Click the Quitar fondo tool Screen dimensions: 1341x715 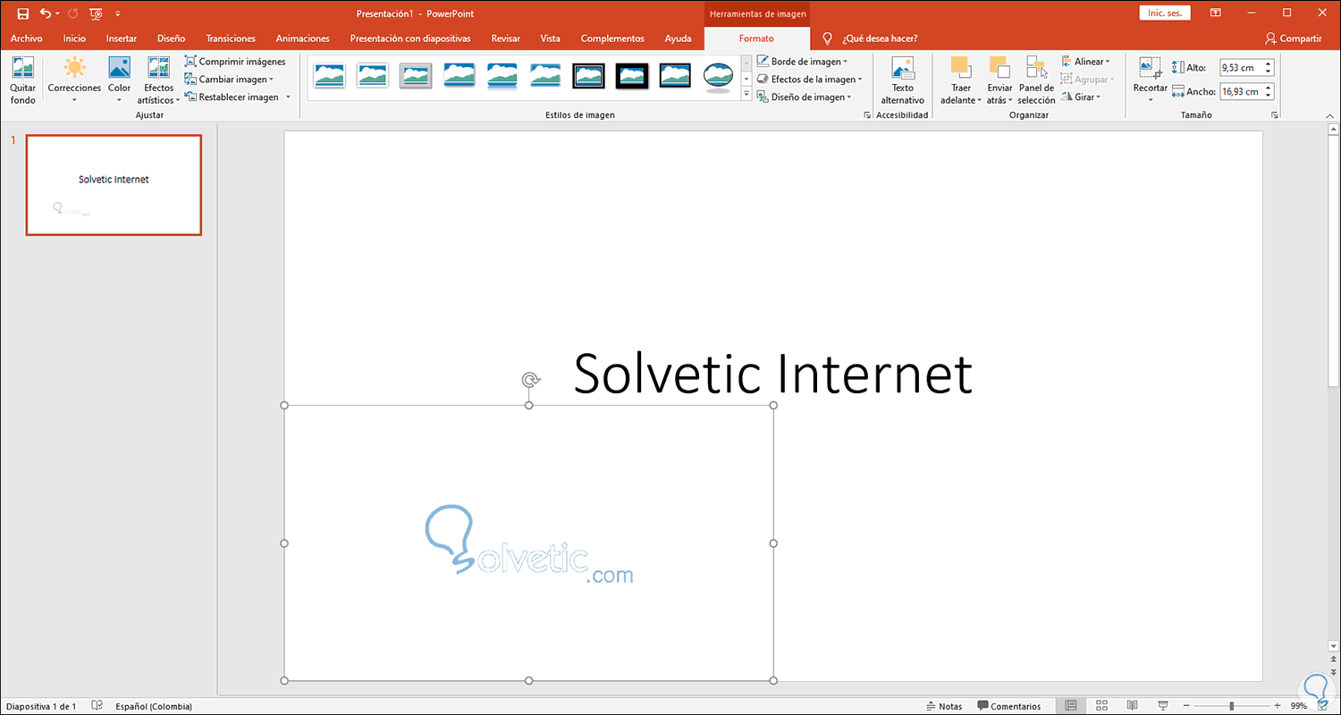23,80
